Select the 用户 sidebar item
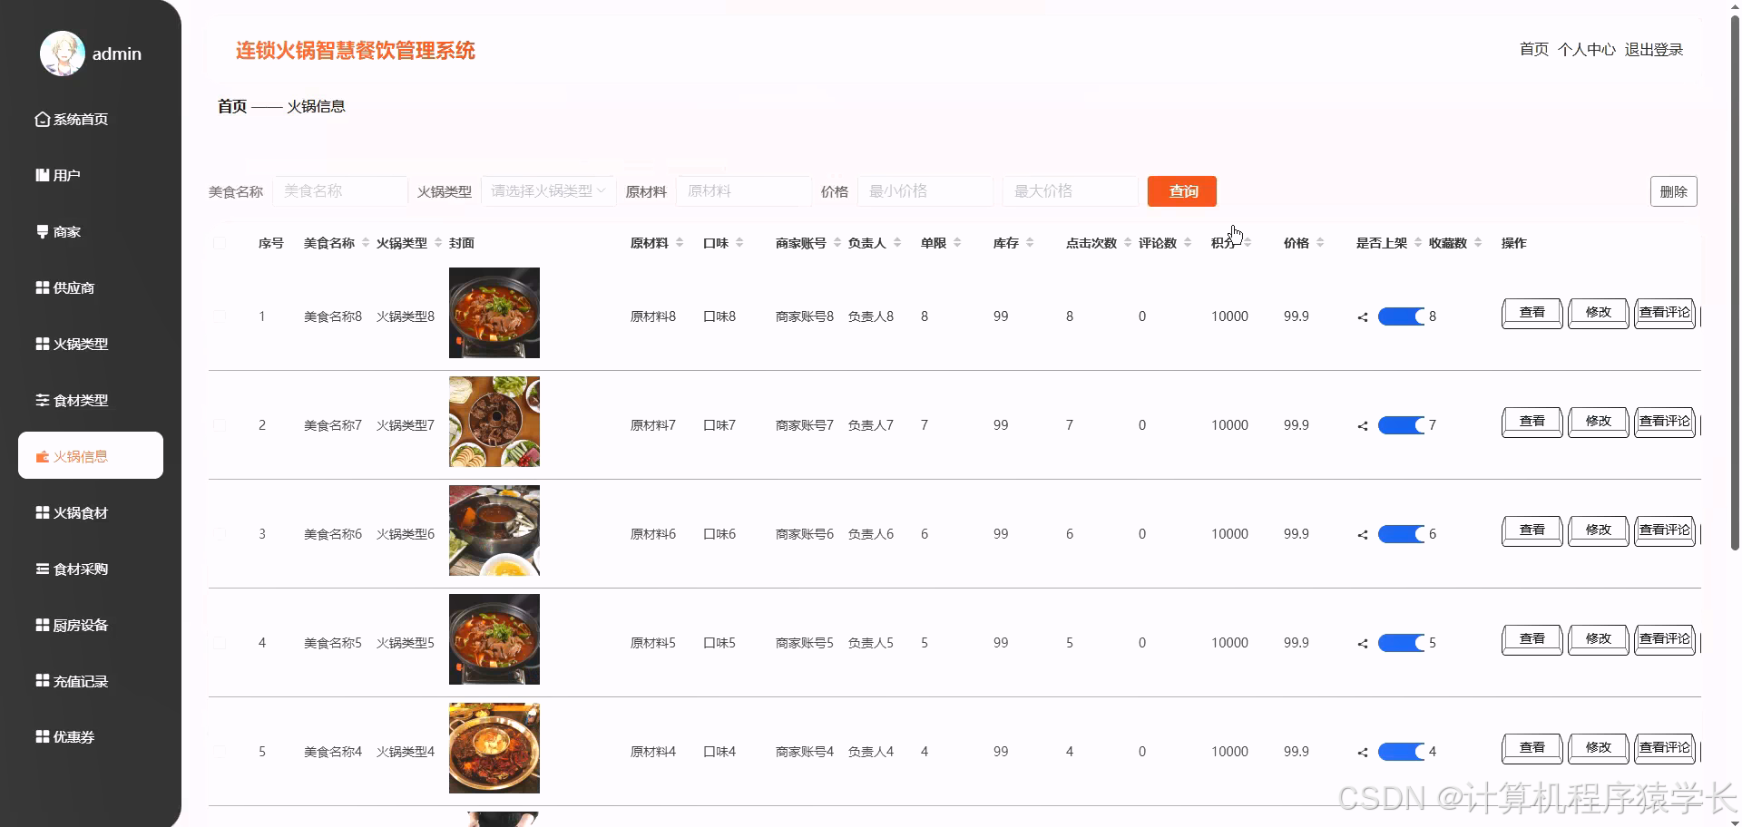 68,174
